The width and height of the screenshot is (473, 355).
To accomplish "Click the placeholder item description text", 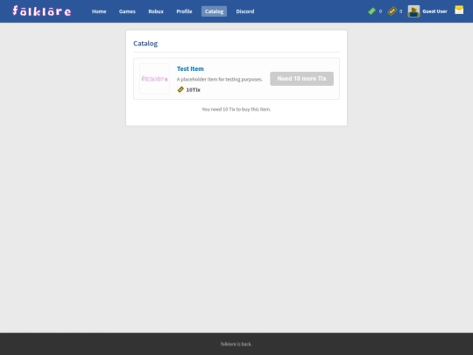I will pos(219,80).
